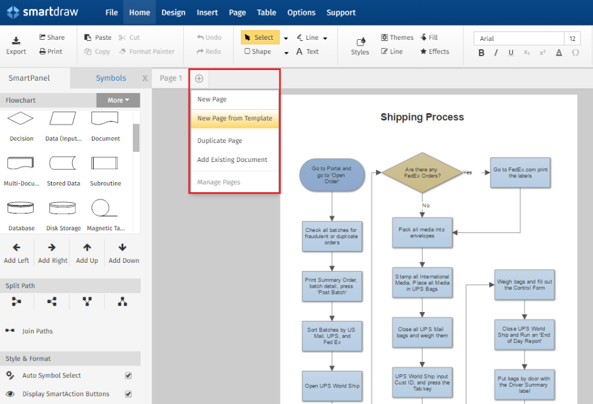
Task: Expand the Line tool dropdown arrow
Action: click(325, 38)
